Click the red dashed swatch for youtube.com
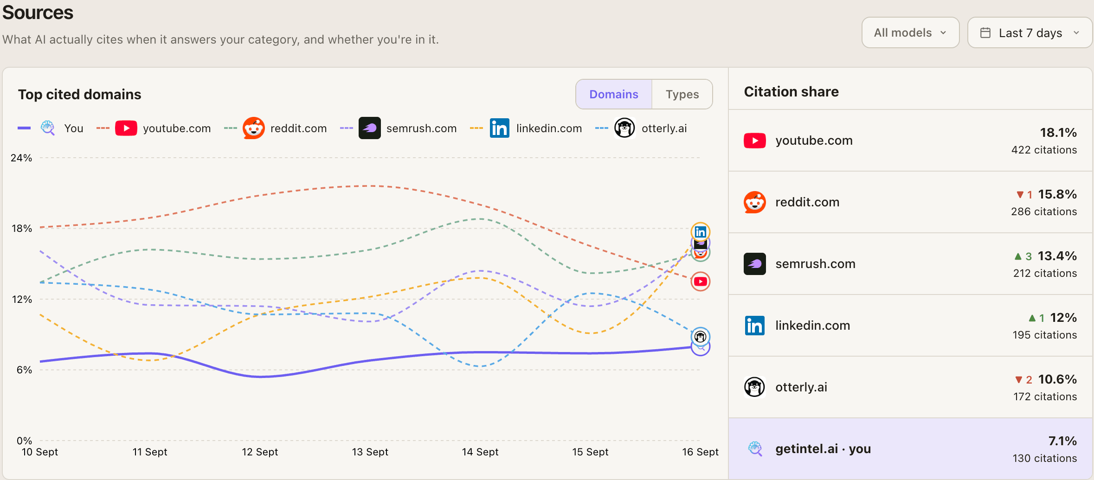This screenshot has width=1094, height=480. 103,128
